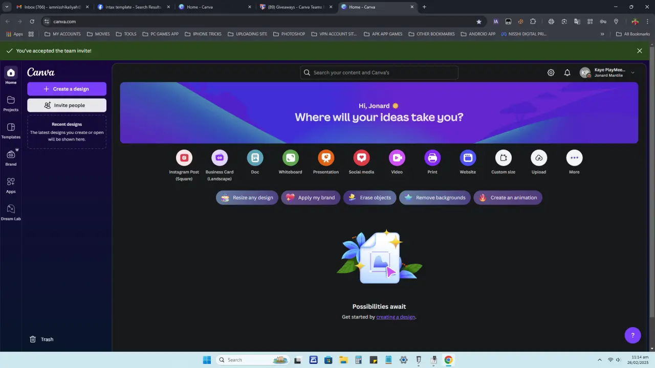Open Chrome from the taskbar

coord(448,360)
